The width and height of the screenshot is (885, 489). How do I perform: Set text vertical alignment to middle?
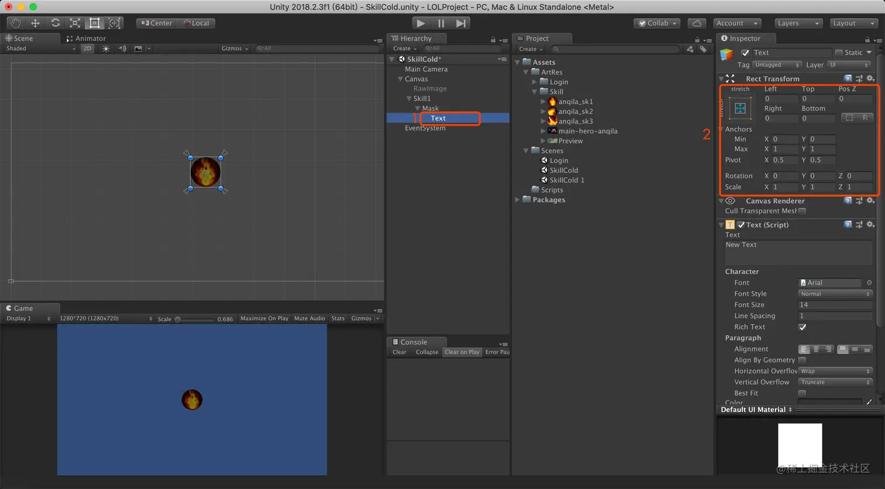855,349
